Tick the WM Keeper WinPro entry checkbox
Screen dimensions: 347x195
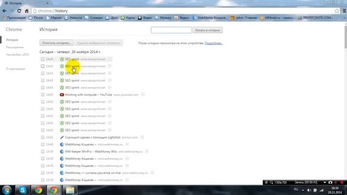[x=43, y=152]
